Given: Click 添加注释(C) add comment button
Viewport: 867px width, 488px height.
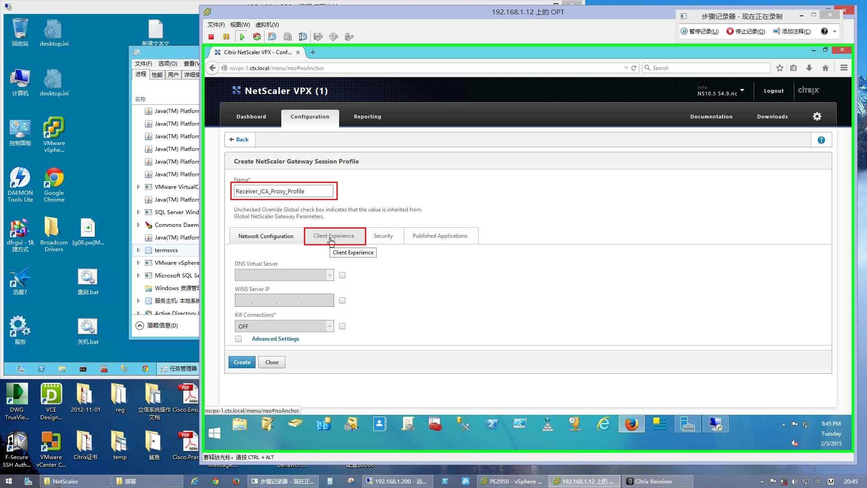Looking at the screenshot, I should click(x=792, y=32).
